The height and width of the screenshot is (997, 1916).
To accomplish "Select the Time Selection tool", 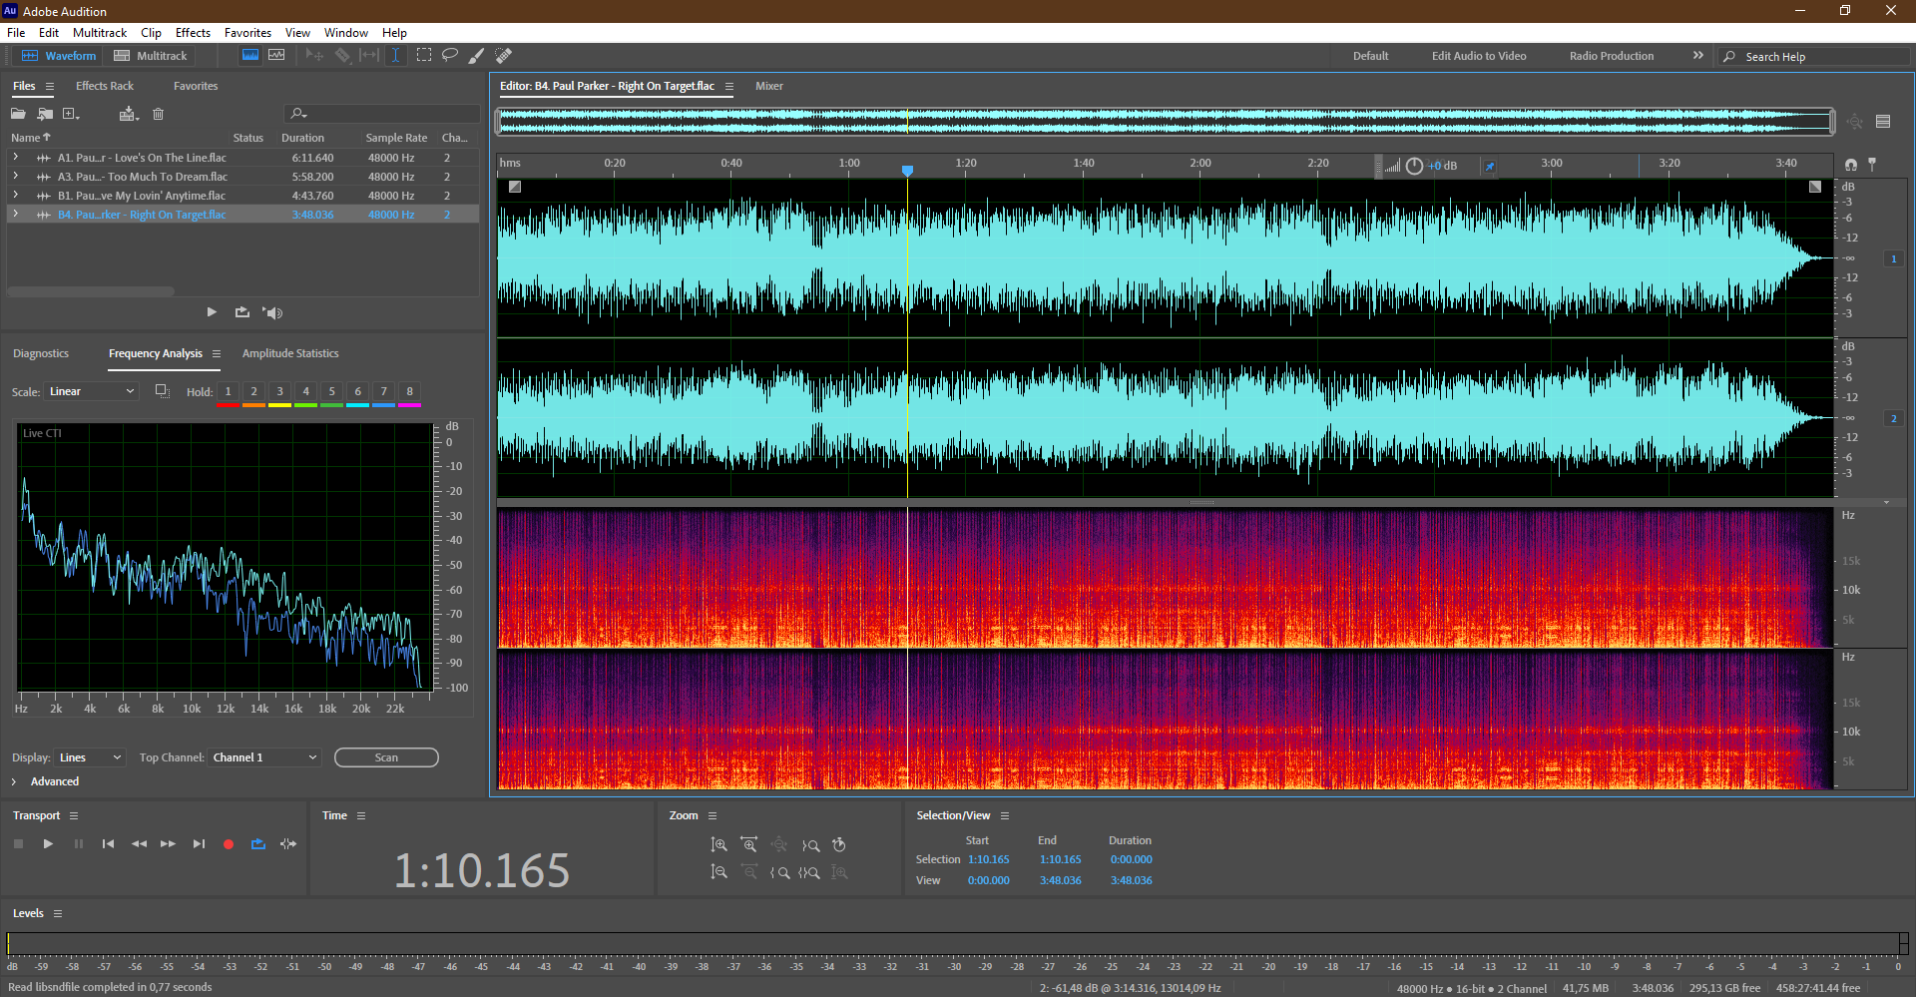I will (x=395, y=56).
